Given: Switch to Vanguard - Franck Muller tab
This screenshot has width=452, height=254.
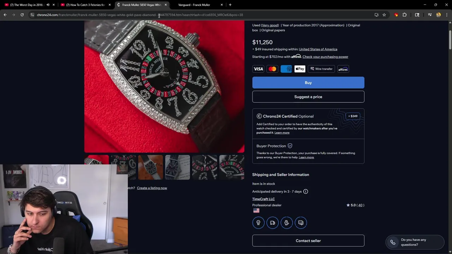Looking at the screenshot, I should coord(194,5).
